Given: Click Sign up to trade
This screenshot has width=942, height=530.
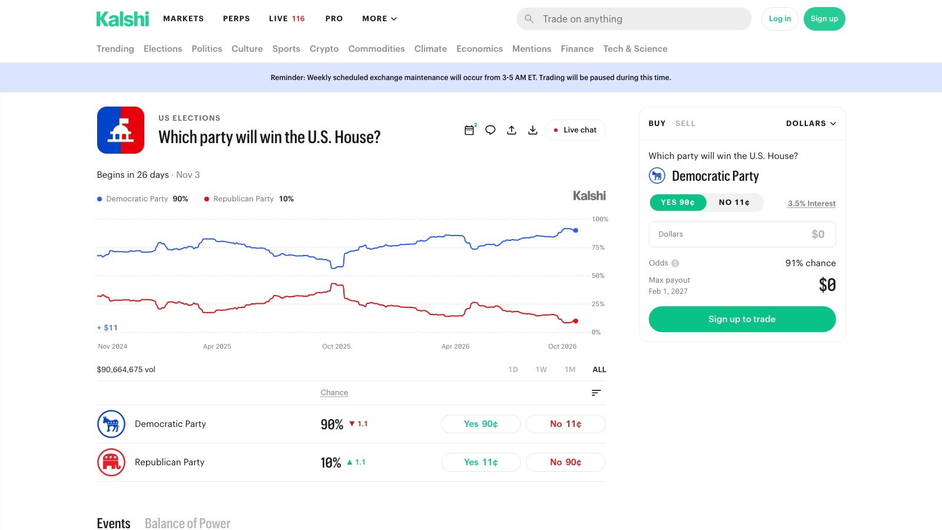Looking at the screenshot, I should pos(742,319).
